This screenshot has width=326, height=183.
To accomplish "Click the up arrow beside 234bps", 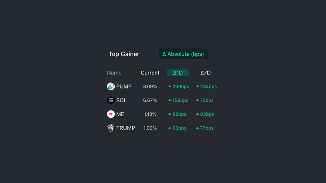I will 197,87.
